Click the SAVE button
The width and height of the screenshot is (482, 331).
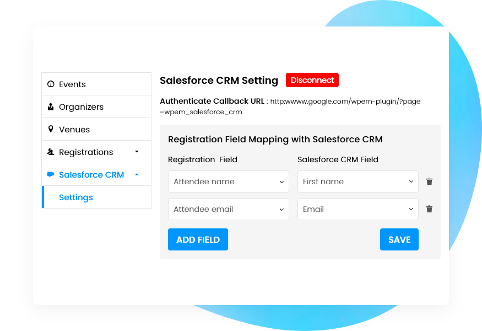point(399,239)
